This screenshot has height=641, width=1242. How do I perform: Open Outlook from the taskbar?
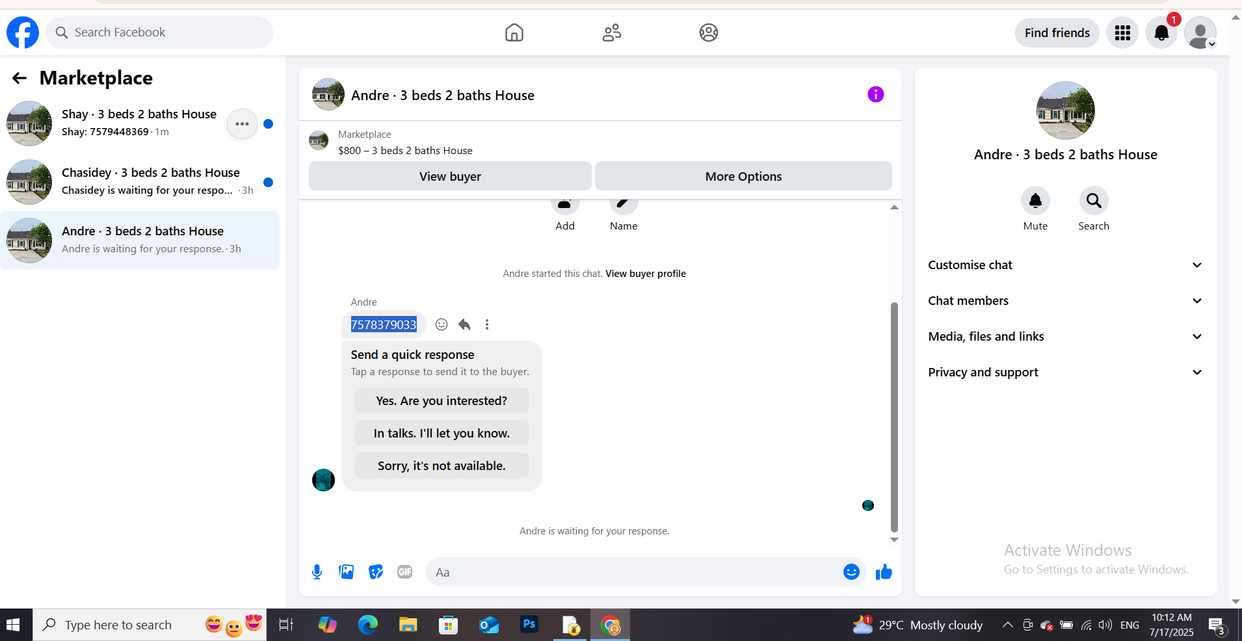pos(489,625)
